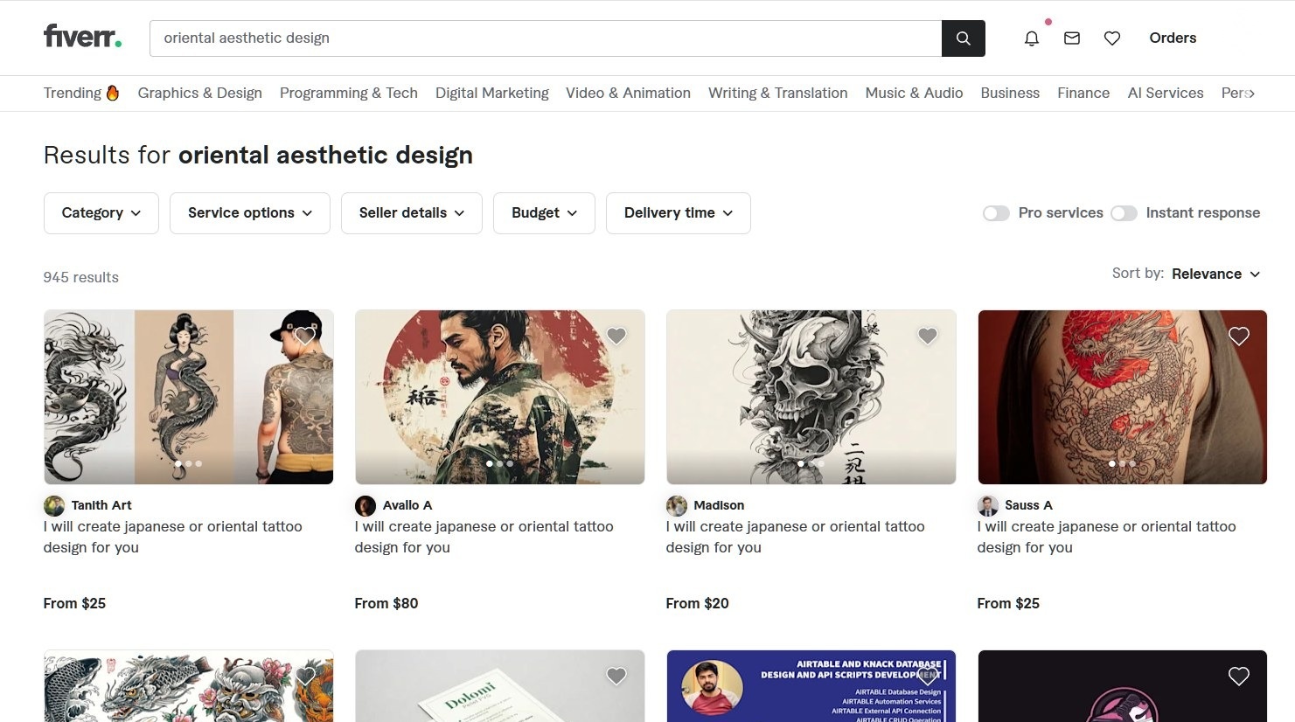Open the Doloni card thumbnail
This screenshot has width=1295, height=722.
coord(500,686)
